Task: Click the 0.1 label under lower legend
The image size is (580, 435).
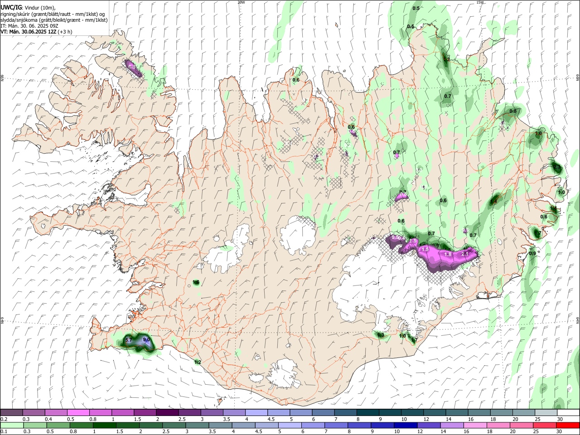Action: pyautogui.click(x=4, y=432)
